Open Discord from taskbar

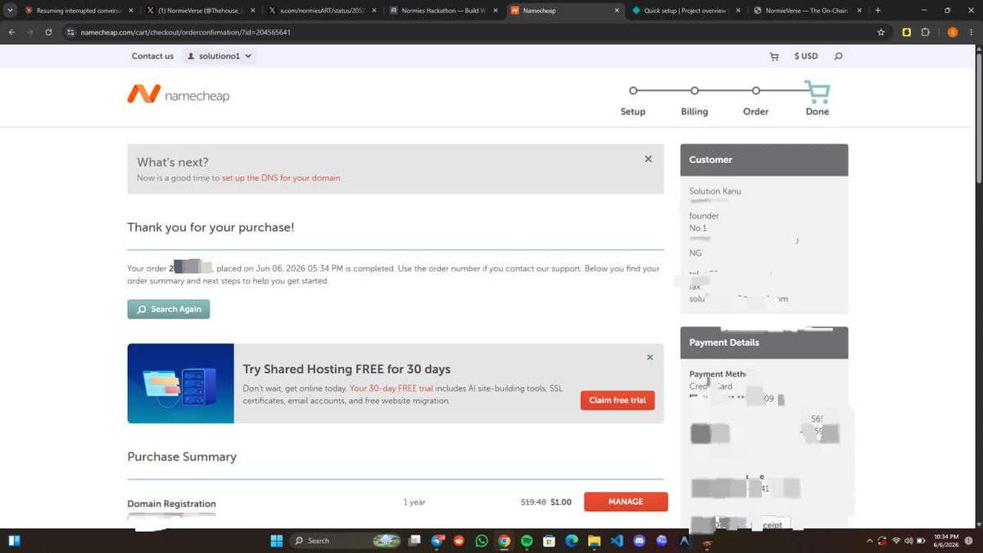[639, 541]
